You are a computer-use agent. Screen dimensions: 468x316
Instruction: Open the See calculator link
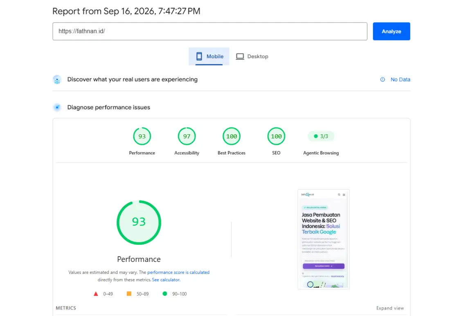point(166,280)
